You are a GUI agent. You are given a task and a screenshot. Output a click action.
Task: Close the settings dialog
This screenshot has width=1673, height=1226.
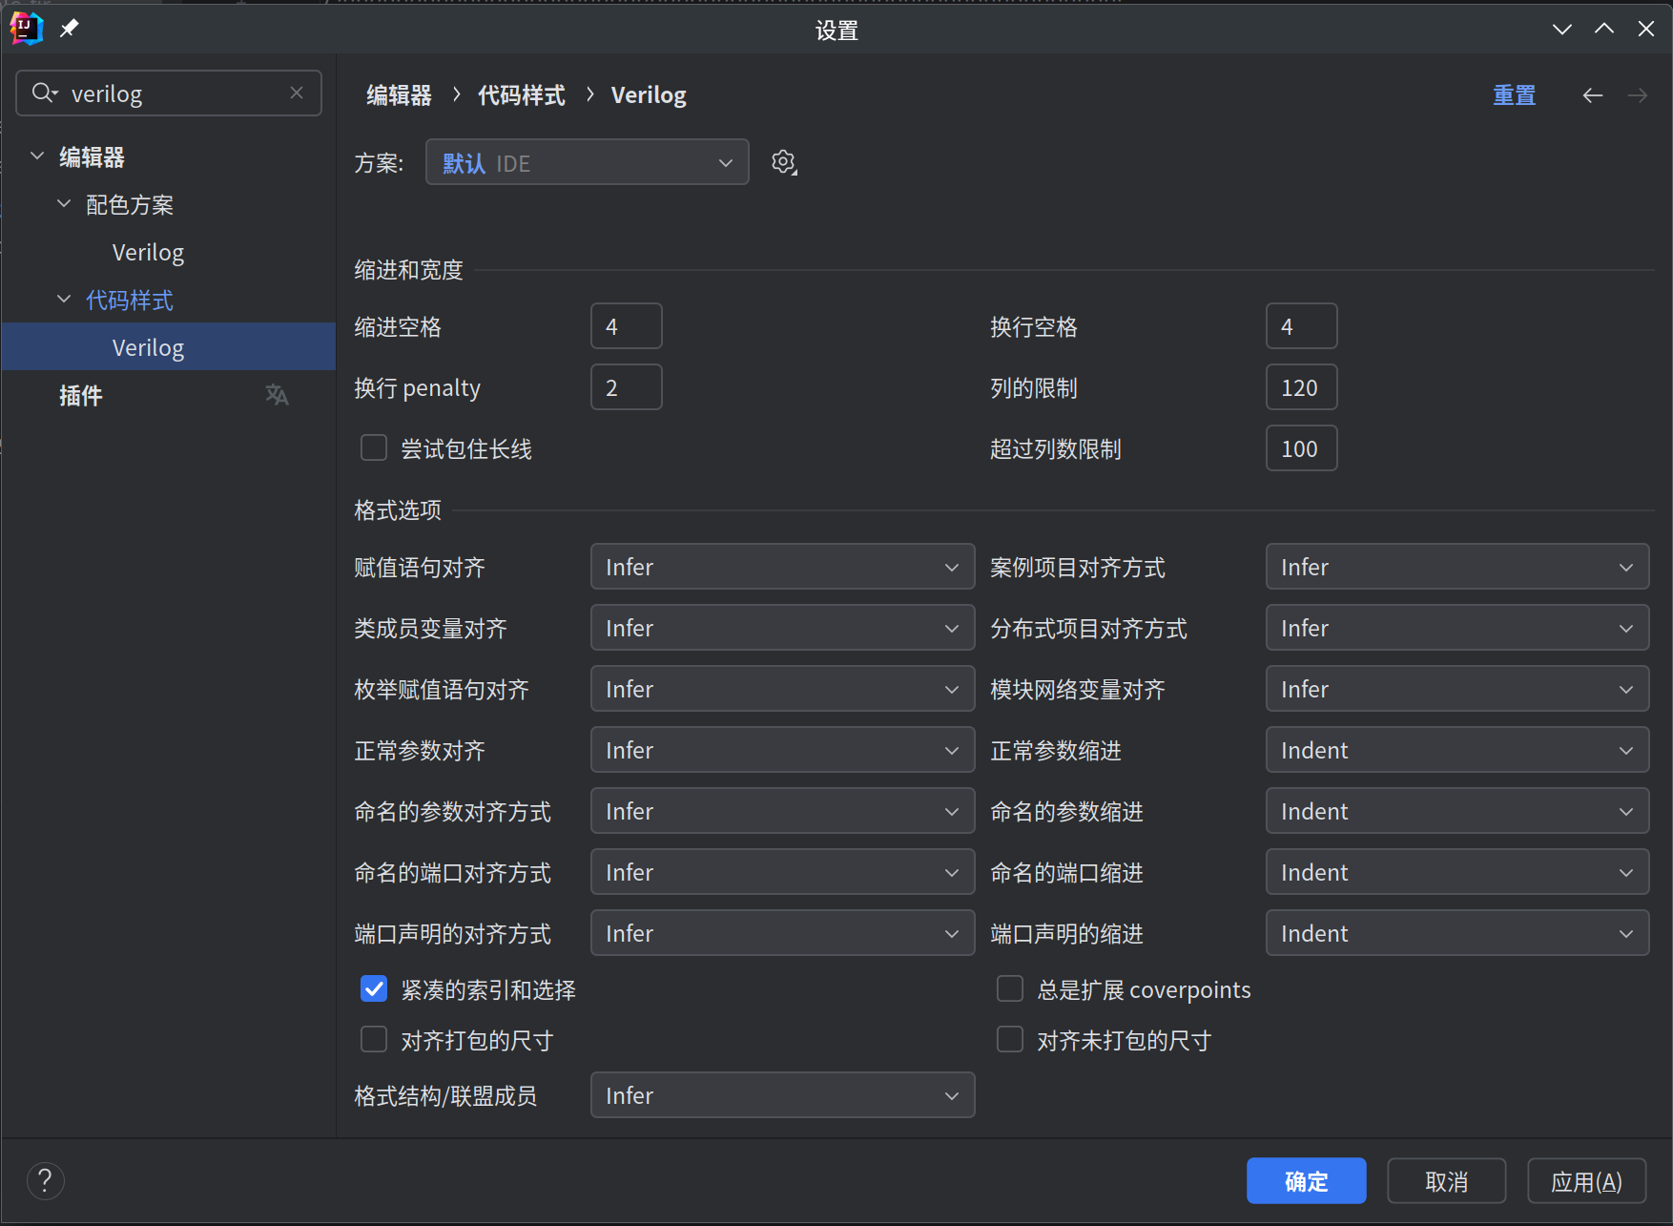[1646, 30]
